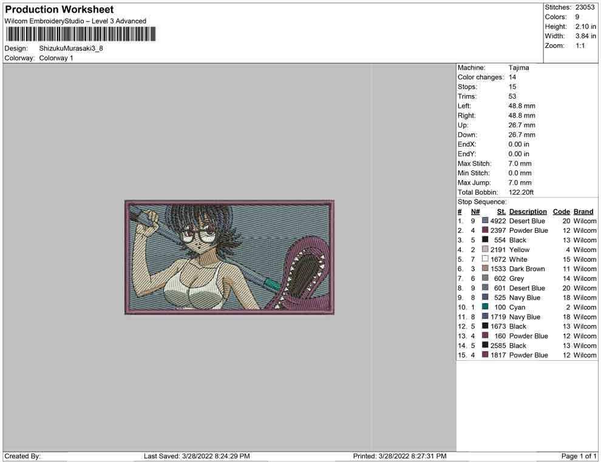Click the 4922 stitch count in row 1

click(x=498, y=221)
